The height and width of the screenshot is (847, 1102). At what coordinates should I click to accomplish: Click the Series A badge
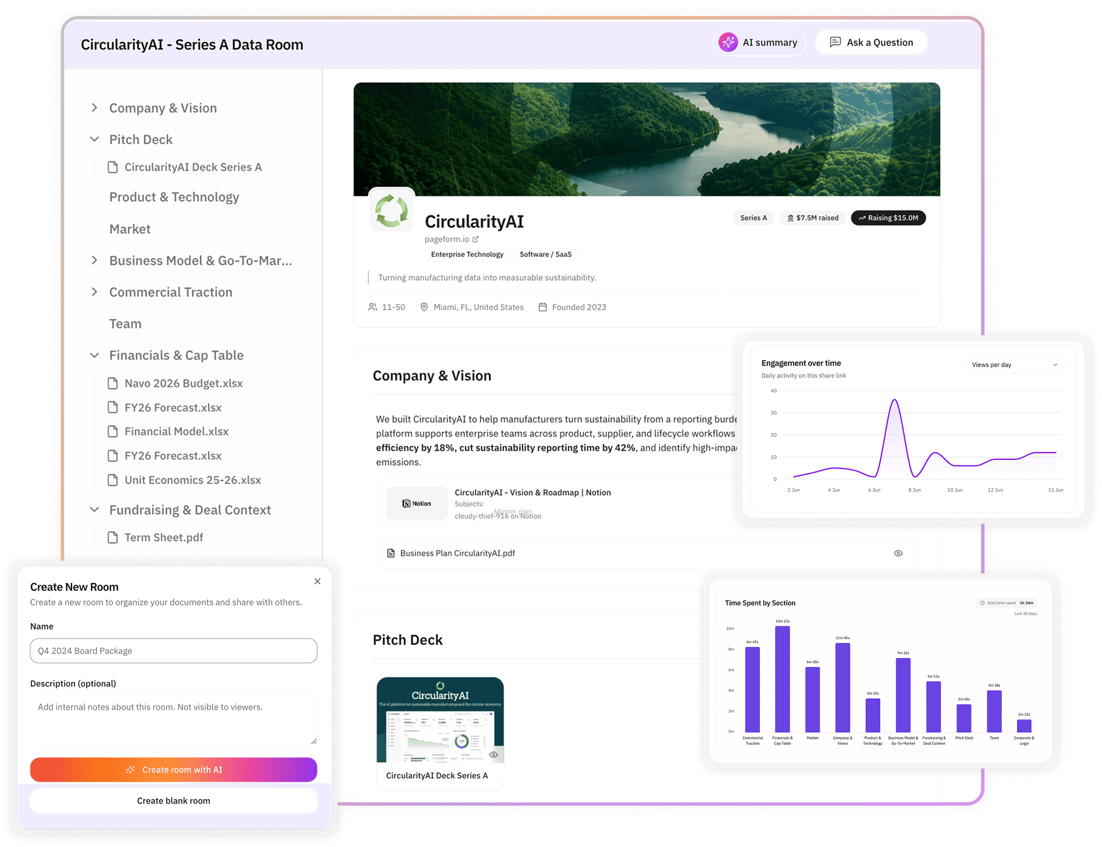point(753,218)
